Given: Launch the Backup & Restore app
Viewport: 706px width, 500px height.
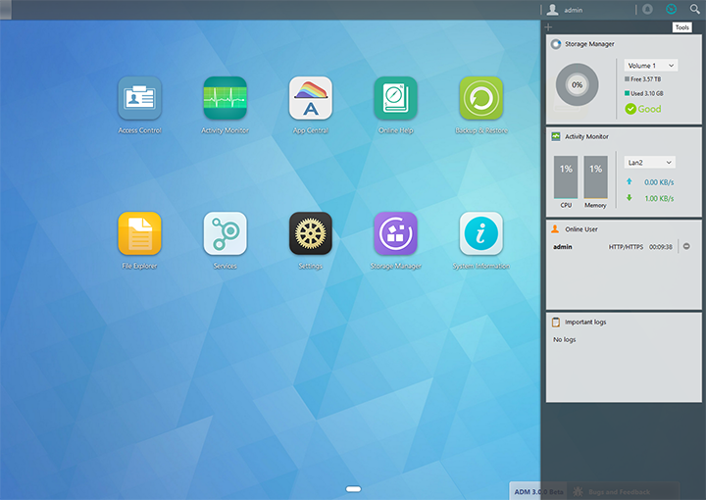Looking at the screenshot, I should [480, 98].
